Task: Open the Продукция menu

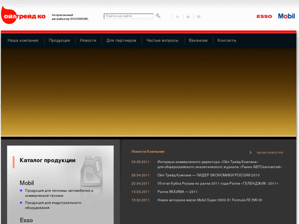Action: click(x=59, y=40)
